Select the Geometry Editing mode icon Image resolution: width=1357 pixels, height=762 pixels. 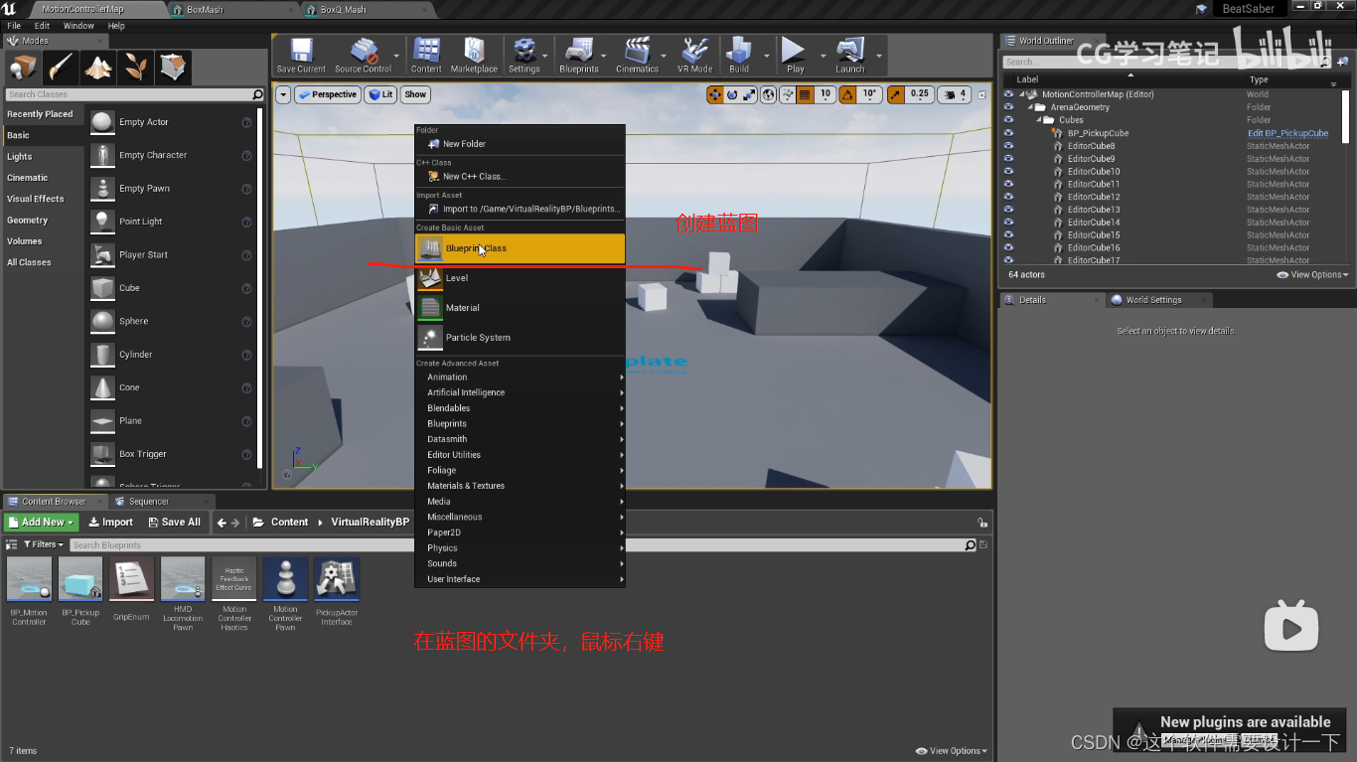[173, 68]
